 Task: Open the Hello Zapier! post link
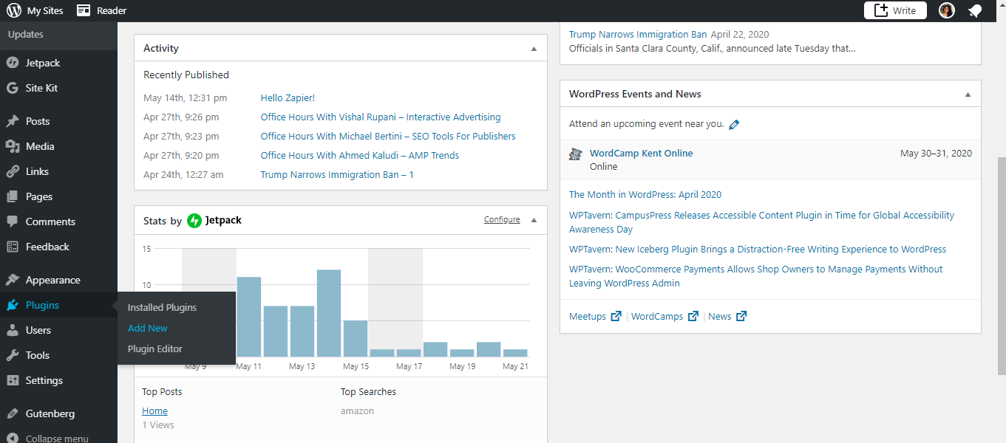[288, 97]
